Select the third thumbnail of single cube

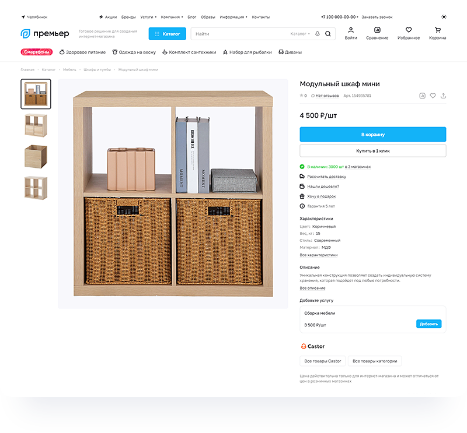(x=36, y=157)
